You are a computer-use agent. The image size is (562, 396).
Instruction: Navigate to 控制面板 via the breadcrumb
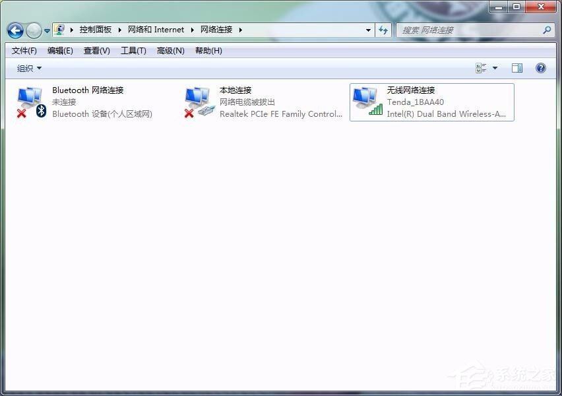click(96, 29)
